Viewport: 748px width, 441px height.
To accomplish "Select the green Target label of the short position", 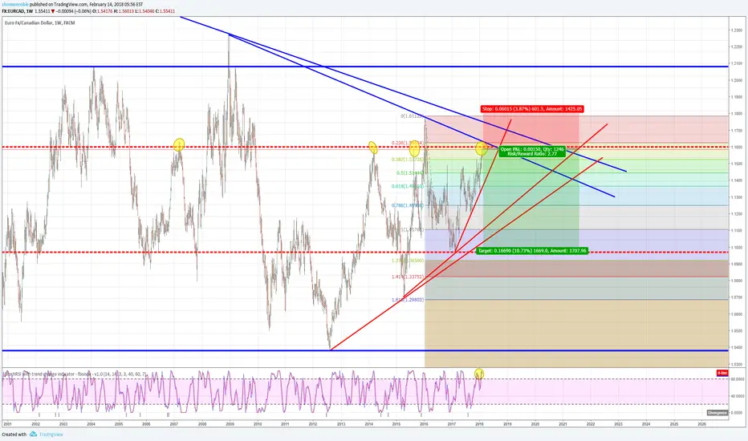I will (532, 251).
